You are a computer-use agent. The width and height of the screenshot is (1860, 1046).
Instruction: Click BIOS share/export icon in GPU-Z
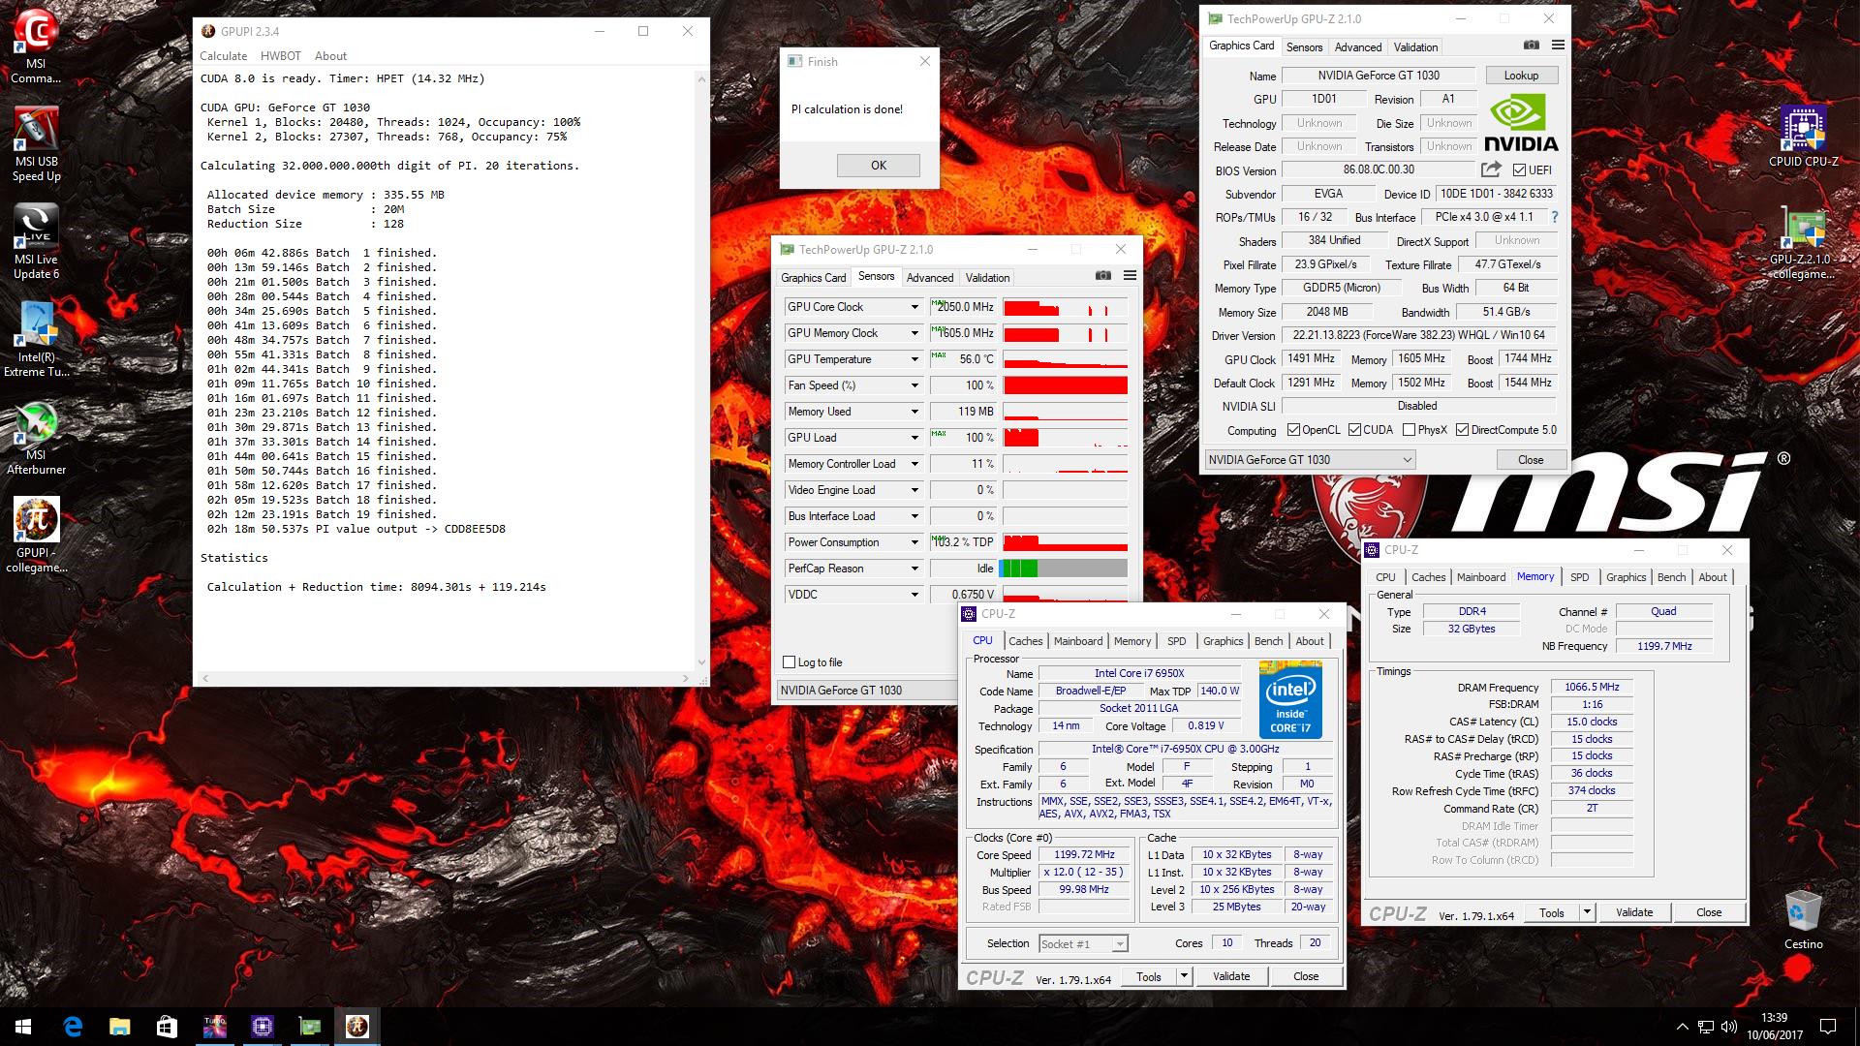(1491, 169)
